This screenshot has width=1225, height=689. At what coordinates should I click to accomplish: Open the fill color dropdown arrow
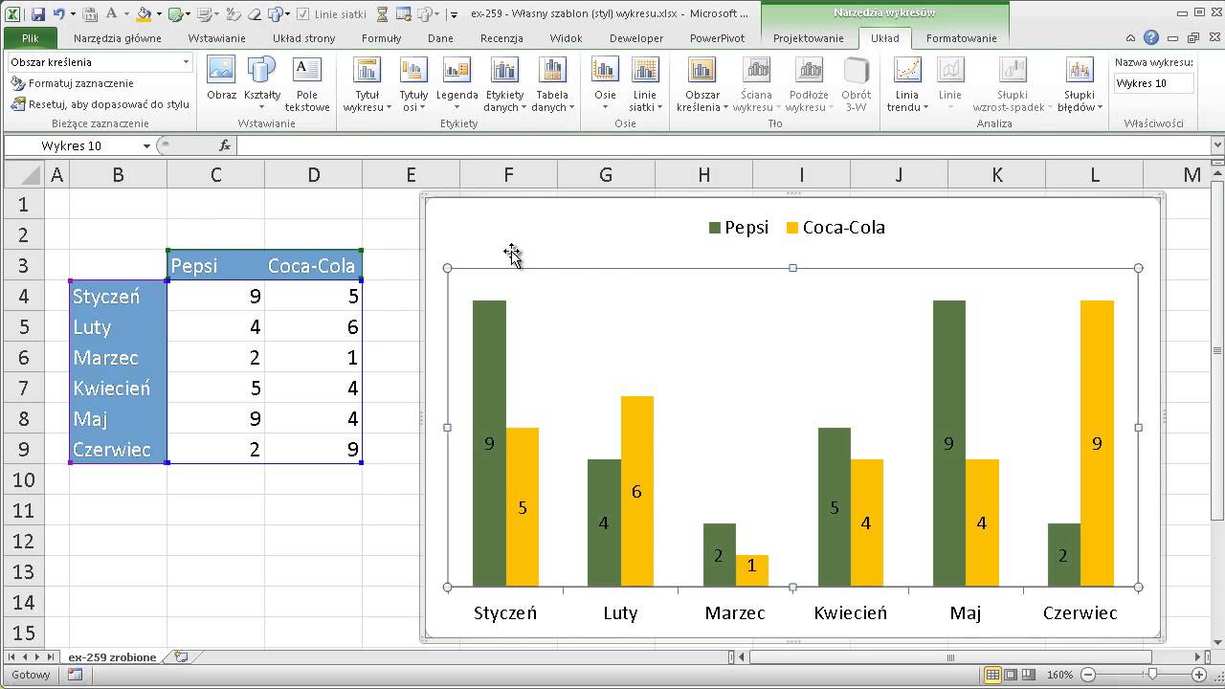point(158,14)
